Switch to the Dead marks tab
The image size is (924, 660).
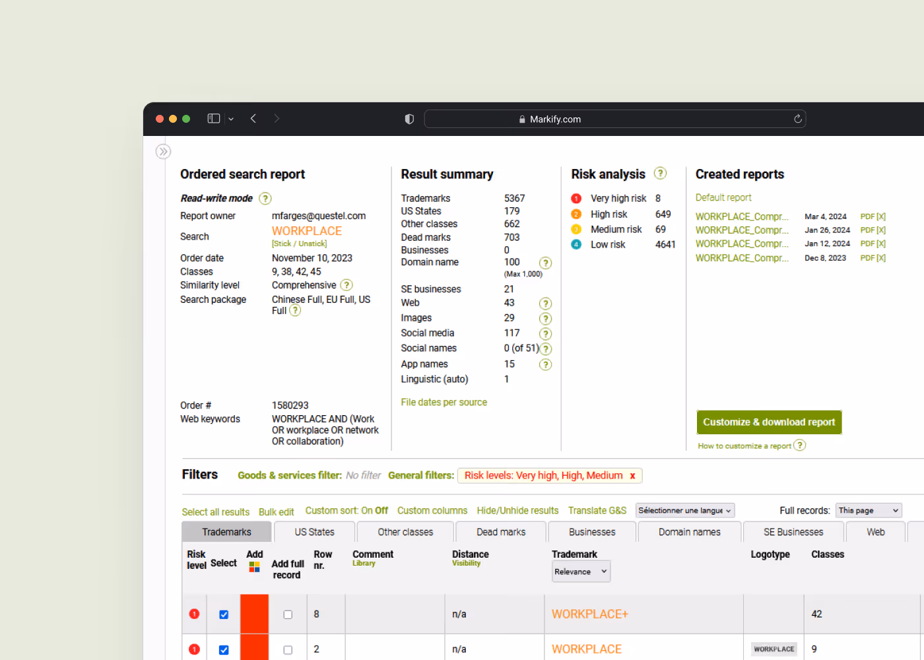coord(501,532)
